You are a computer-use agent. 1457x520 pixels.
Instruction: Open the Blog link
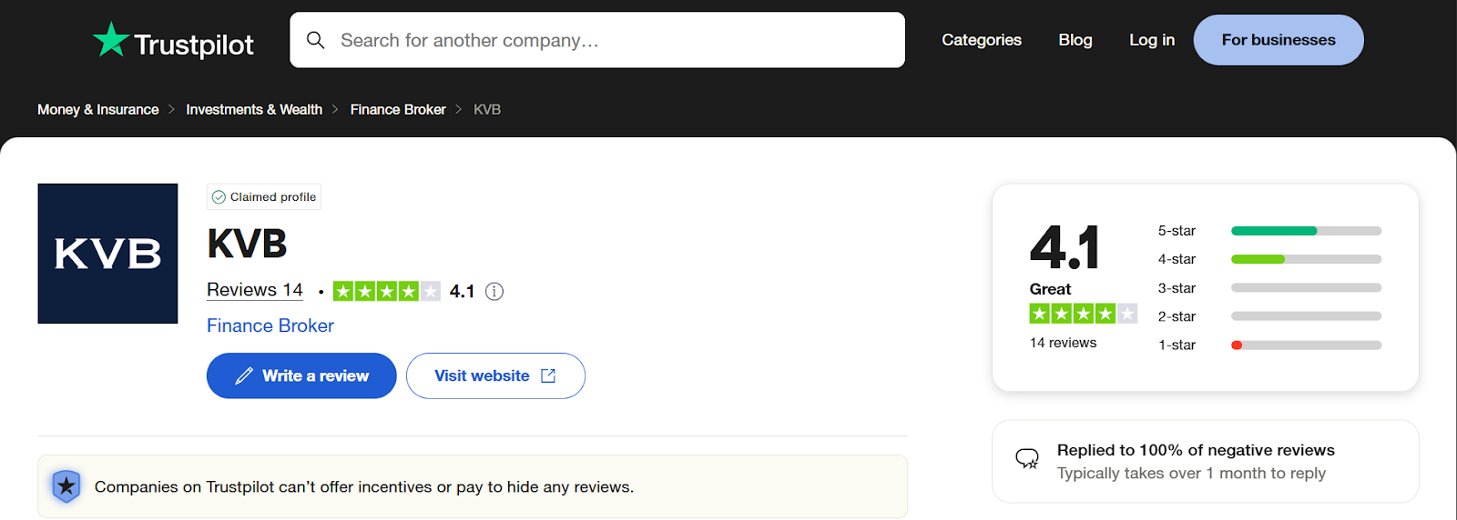1075,40
